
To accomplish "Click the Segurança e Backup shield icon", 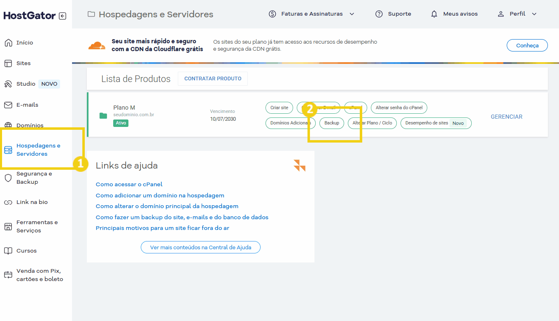I will (x=8, y=178).
